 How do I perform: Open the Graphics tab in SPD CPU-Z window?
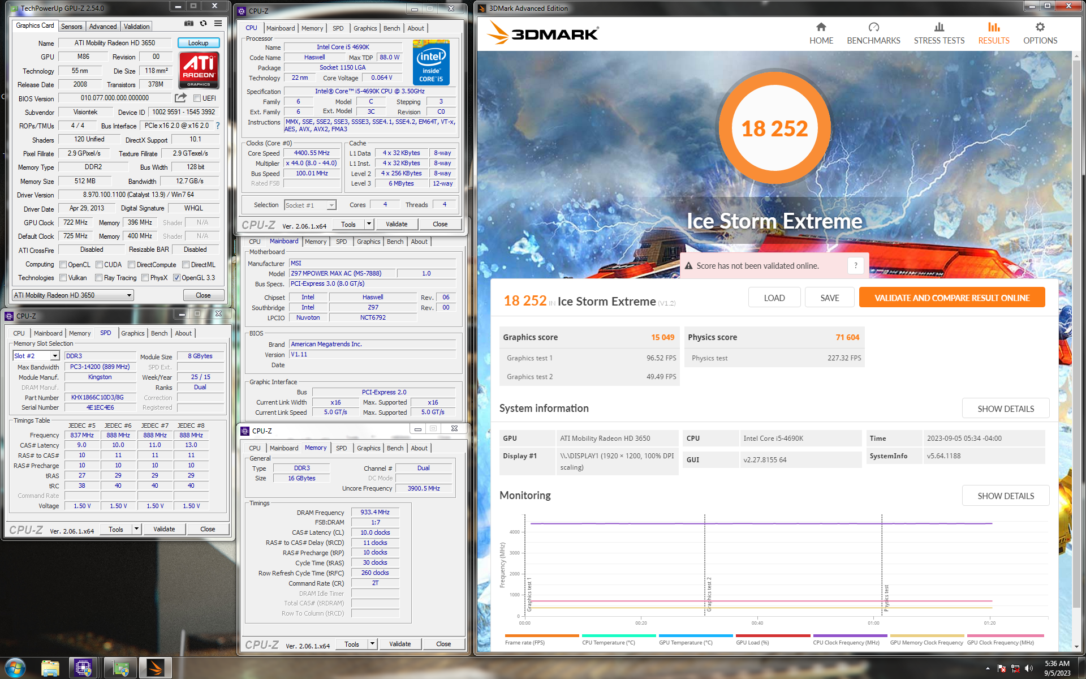coord(133,333)
